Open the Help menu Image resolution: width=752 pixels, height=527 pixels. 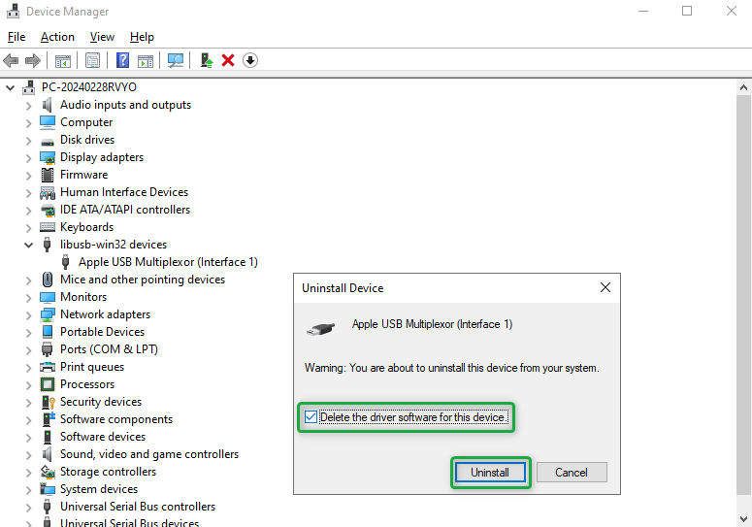[x=142, y=37]
